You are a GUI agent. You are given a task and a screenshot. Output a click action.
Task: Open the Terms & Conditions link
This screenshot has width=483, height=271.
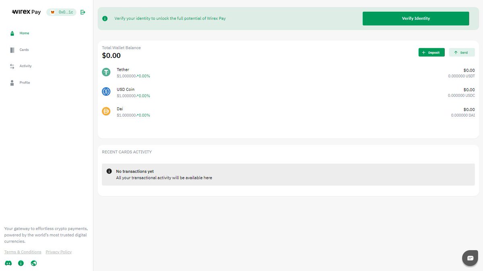click(x=23, y=252)
